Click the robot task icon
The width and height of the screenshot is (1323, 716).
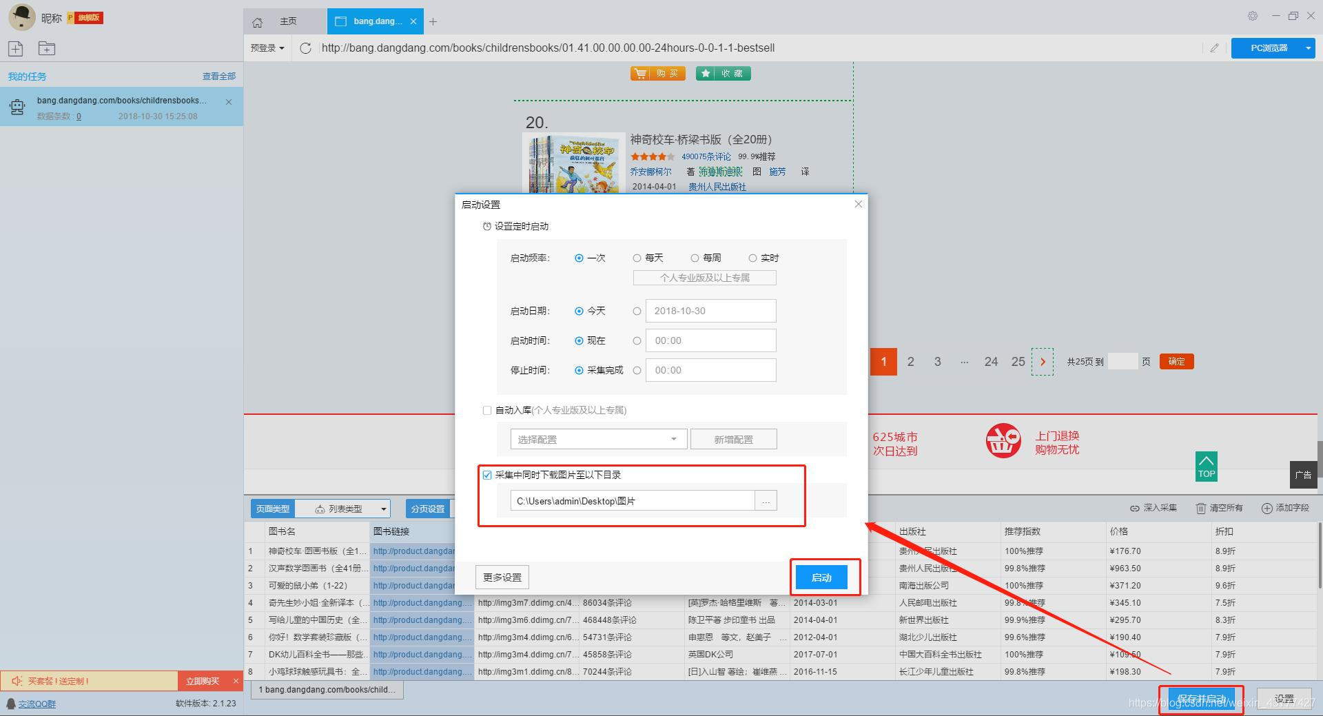pyautogui.click(x=17, y=107)
